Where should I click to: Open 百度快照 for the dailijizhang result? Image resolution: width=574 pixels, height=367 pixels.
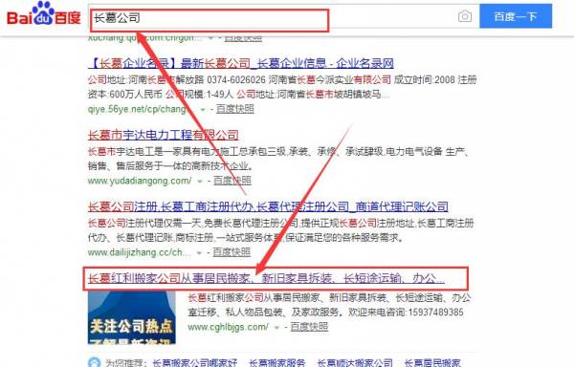pyautogui.click(x=232, y=252)
